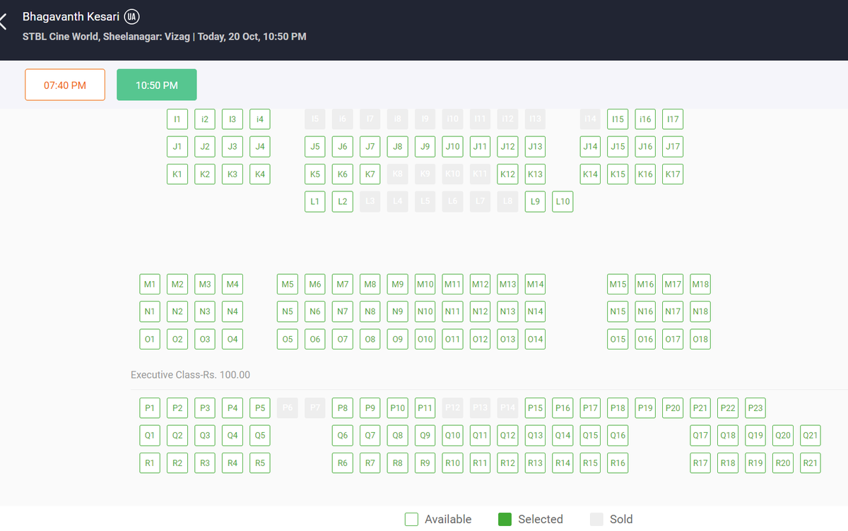Go back using the left arrow icon

point(3,21)
